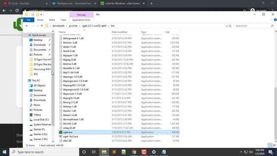
Task: Click the taskbar Type here to search box
Action: [44, 152]
